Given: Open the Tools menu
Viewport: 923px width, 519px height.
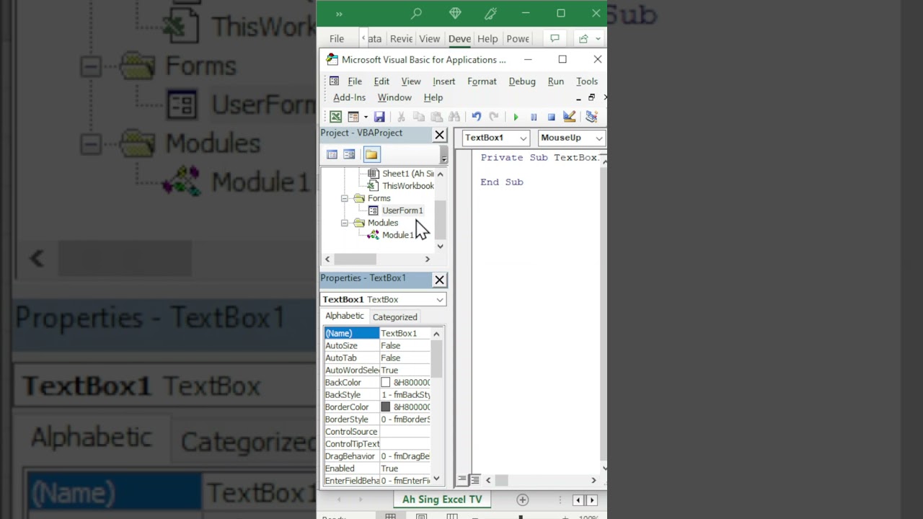Looking at the screenshot, I should [x=587, y=81].
